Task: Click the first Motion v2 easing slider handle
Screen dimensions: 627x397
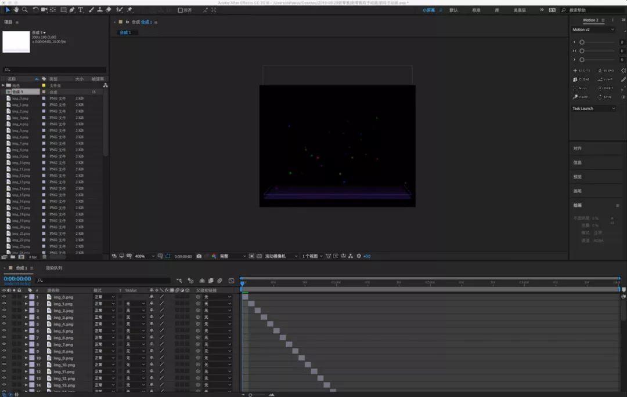Action: pos(582,42)
